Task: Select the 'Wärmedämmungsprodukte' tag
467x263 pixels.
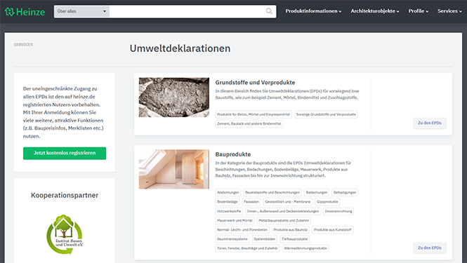Action: coord(305,248)
